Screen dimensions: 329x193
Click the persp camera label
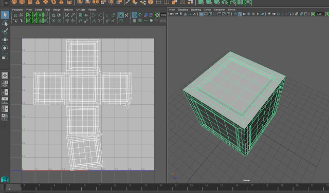tap(246, 180)
